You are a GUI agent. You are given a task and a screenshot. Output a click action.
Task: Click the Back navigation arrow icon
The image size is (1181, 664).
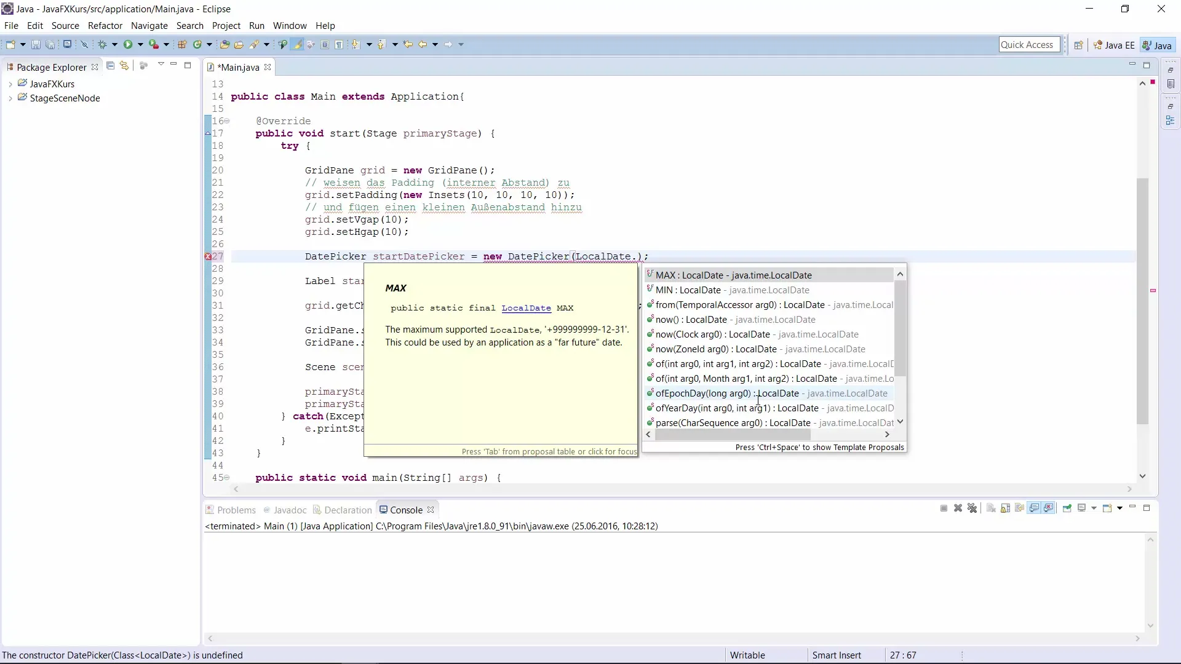pyautogui.click(x=423, y=44)
